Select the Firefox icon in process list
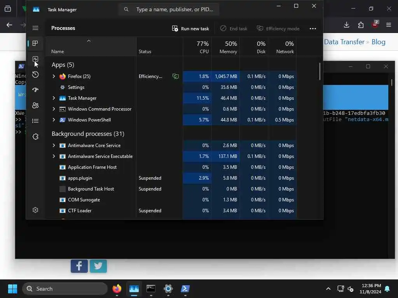 point(63,76)
